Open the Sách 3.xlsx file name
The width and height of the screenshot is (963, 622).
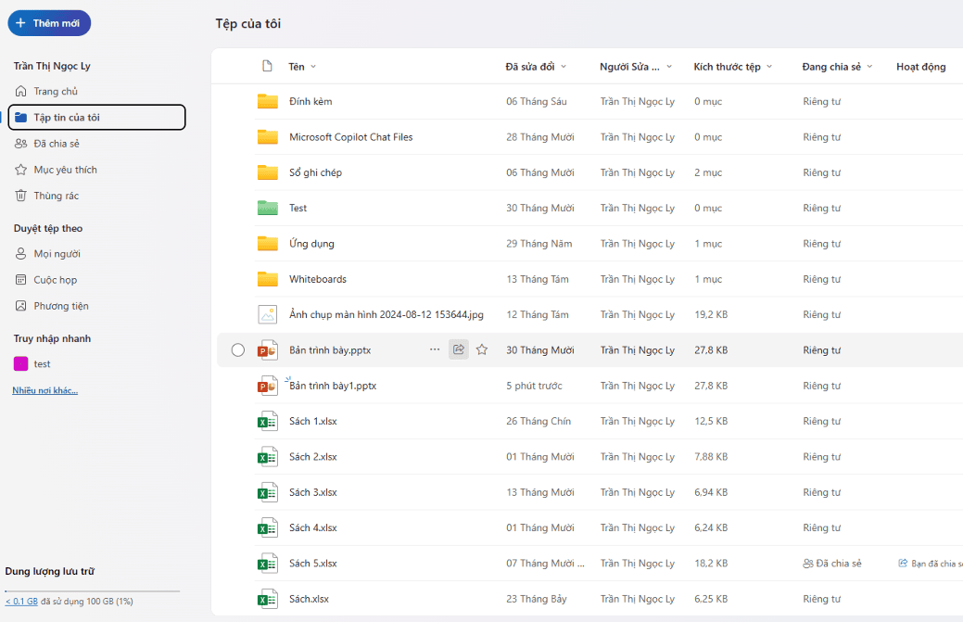point(313,492)
